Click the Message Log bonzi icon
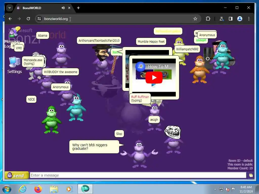The height and width of the screenshot is (194, 259). [x=14, y=32]
